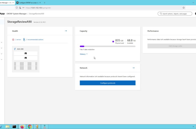The height and width of the screenshot is (129, 196).
Task: Close the System Manager tab
Action: 13,2
